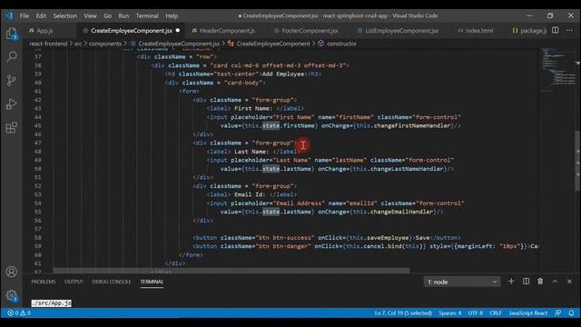
Task: Show the DEBUG CONSOLE panel tab
Action: [112, 282]
